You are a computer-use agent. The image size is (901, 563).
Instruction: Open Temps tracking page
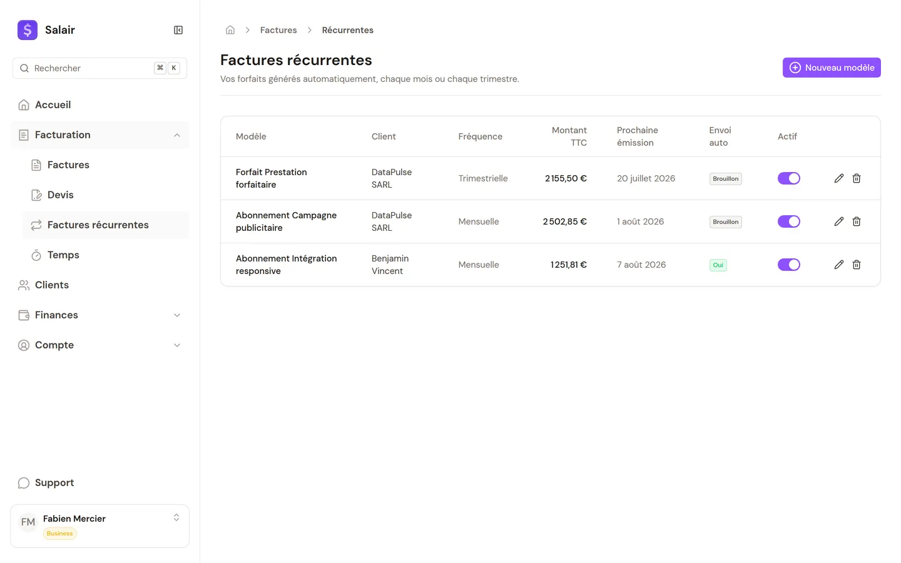[x=106, y=255]
